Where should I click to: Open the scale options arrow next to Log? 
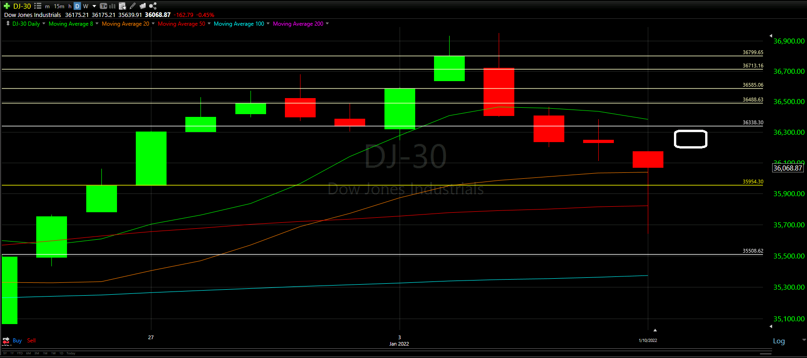804,340
